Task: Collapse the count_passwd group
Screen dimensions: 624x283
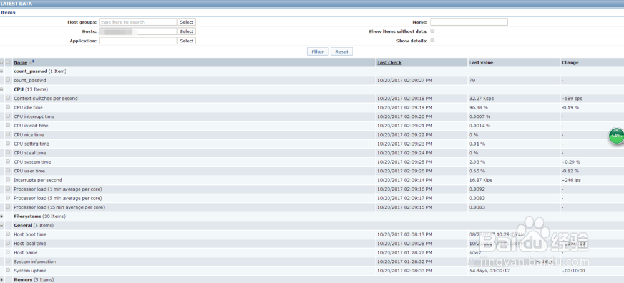Action: coord(2,71)
